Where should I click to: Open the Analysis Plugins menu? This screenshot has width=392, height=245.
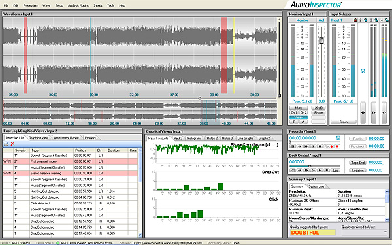[x=78, y=5]
